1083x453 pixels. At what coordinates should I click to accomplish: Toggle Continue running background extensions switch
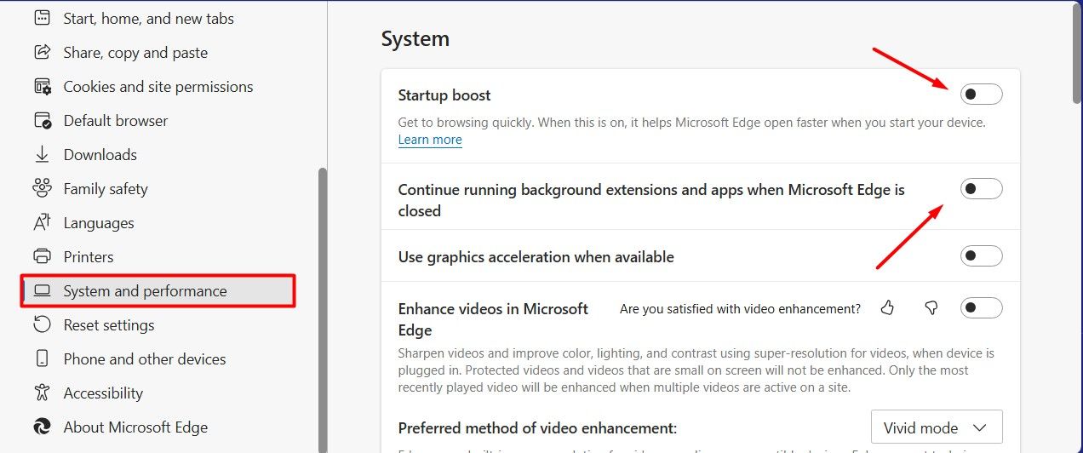pos(981,189)
